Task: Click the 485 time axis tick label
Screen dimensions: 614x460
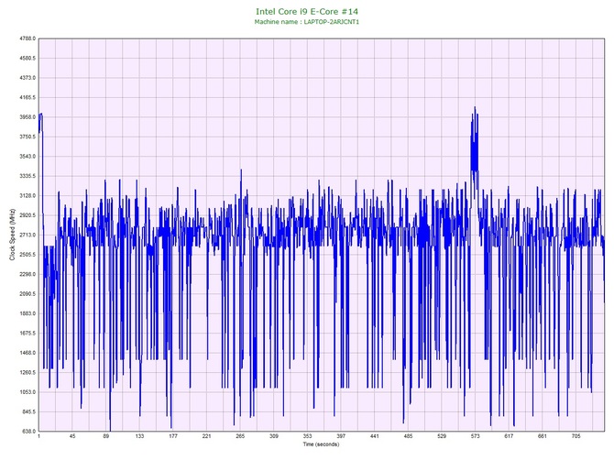Action: [408, 436]
